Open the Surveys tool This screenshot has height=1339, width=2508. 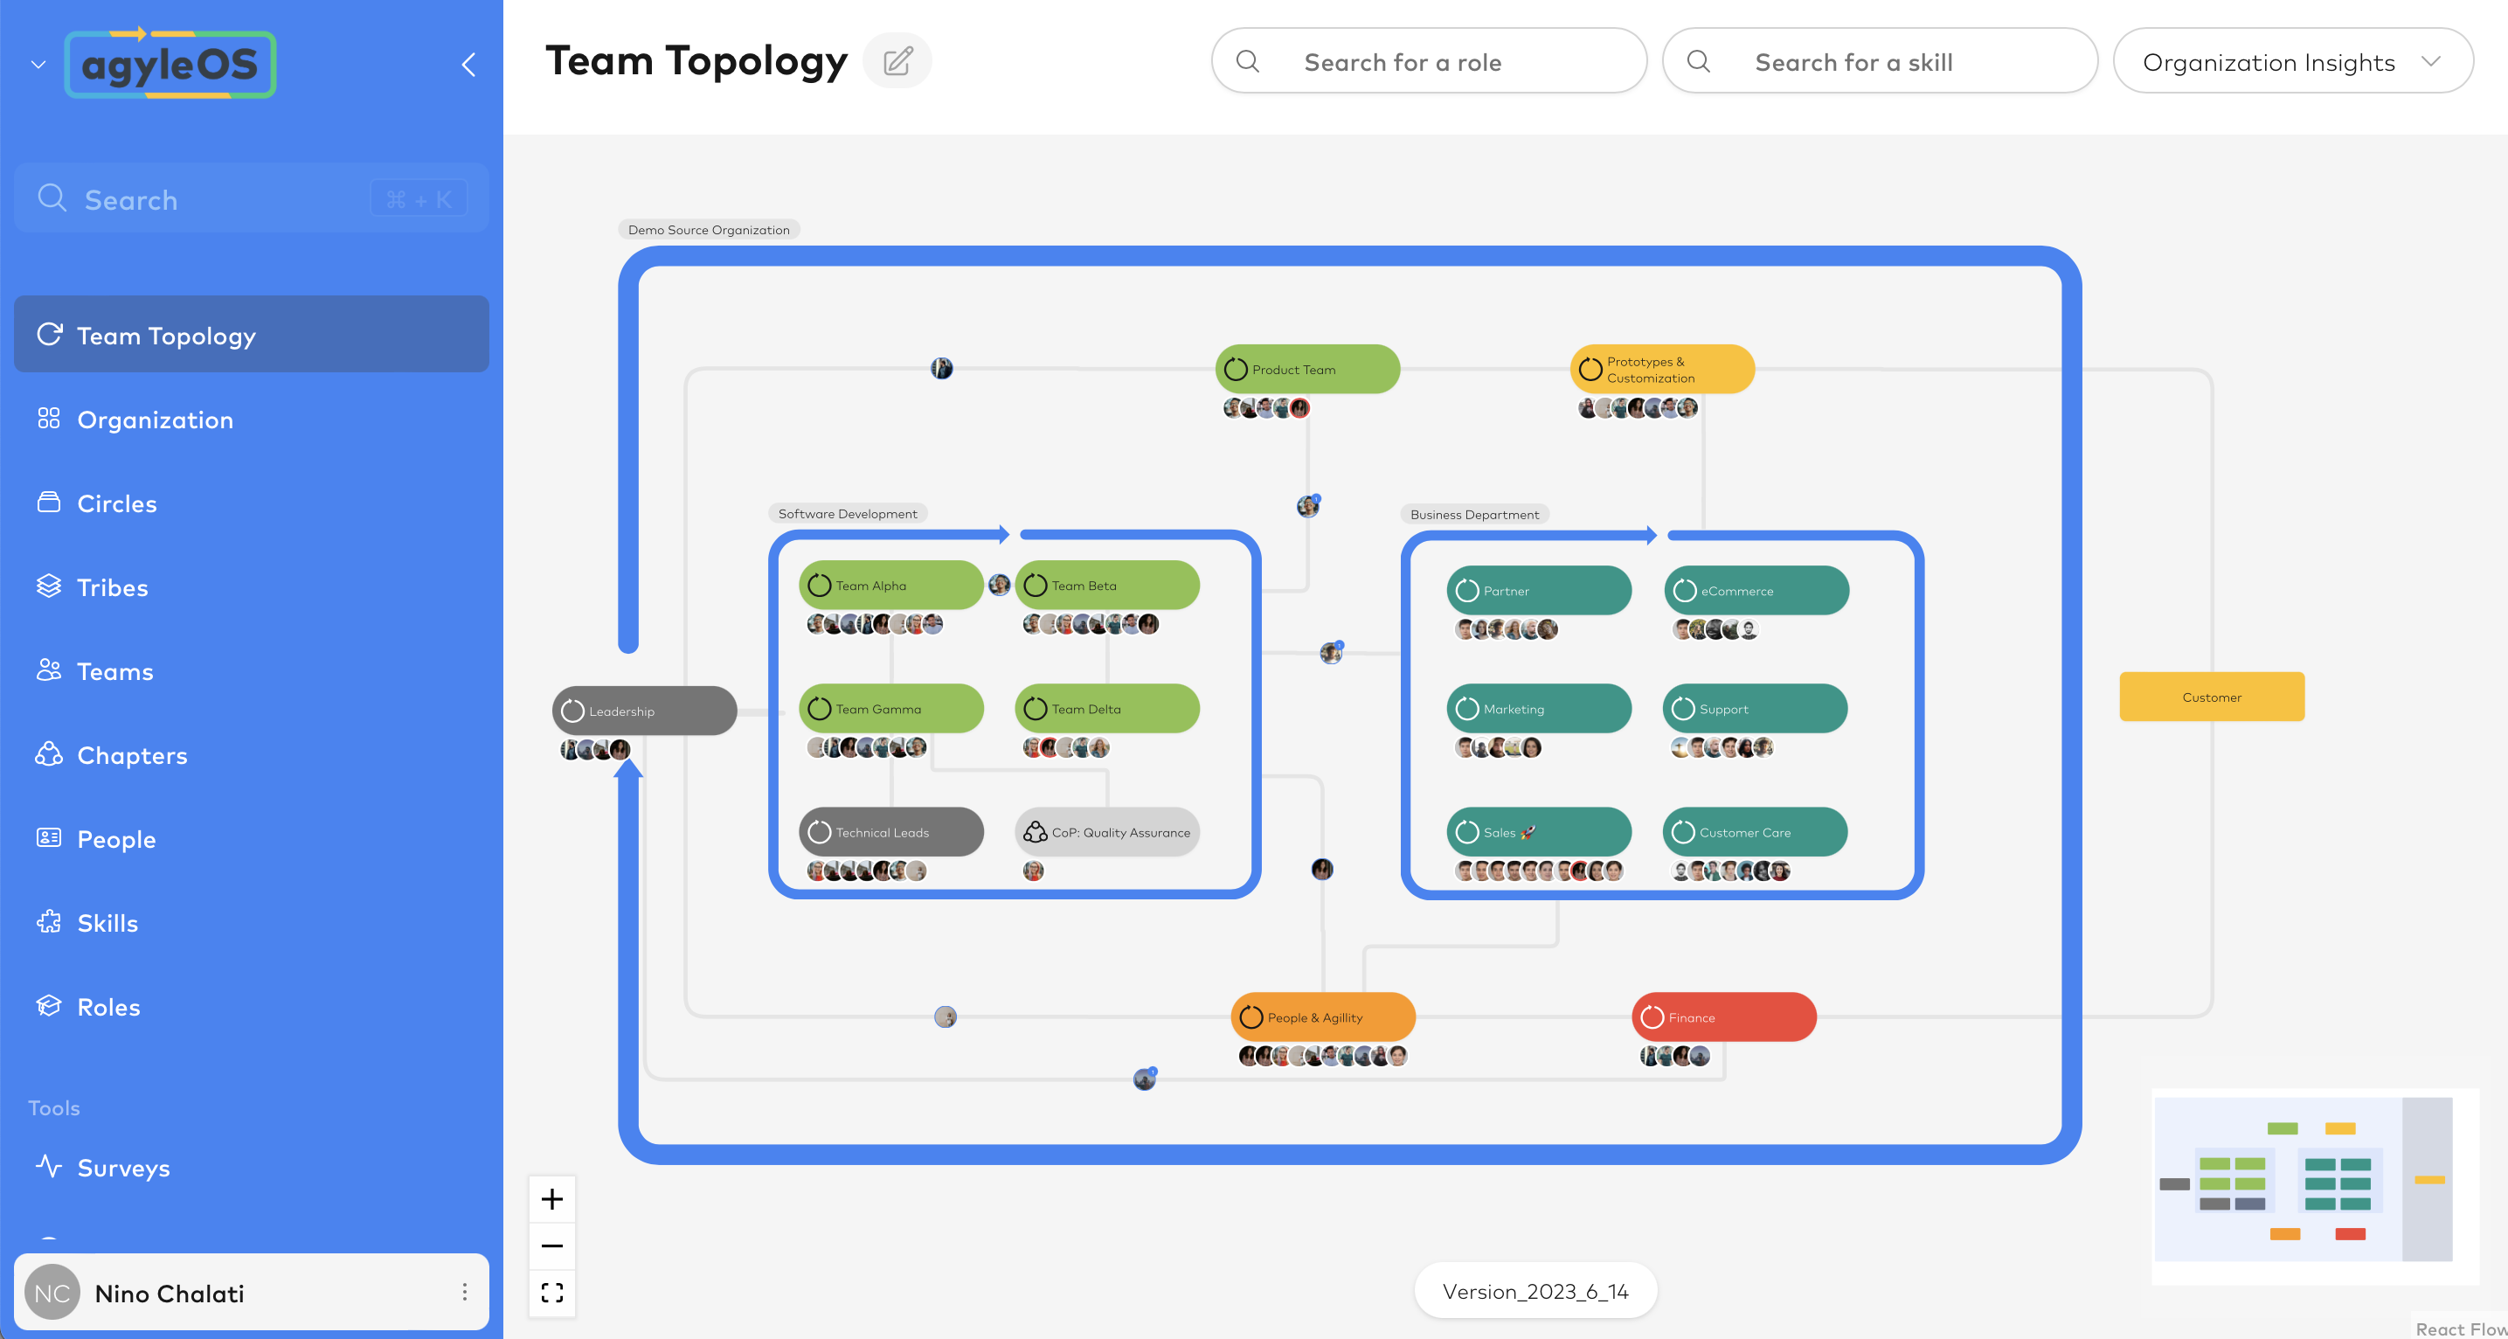123,1167
